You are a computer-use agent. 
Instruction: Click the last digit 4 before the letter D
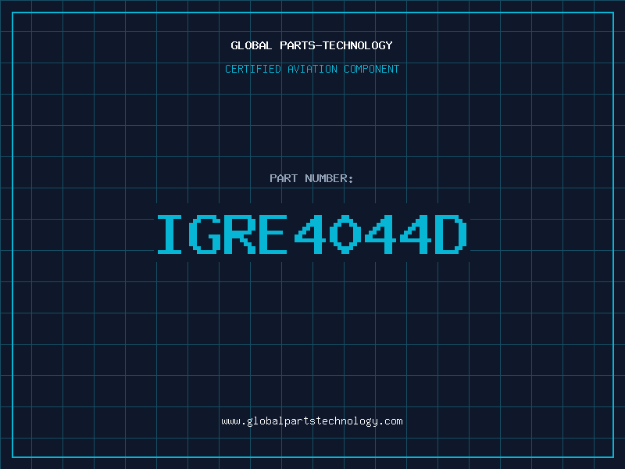[x=415, y=234]
